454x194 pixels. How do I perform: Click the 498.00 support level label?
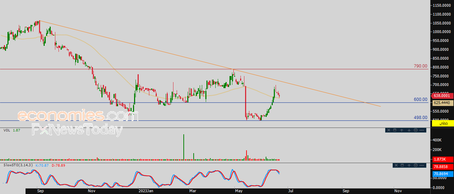tap(420, 118)
